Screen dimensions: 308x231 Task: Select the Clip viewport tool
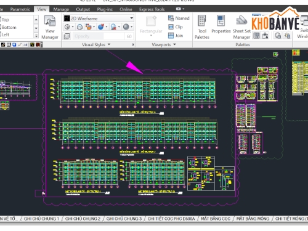pyautogui.click(x=176, y=27)
